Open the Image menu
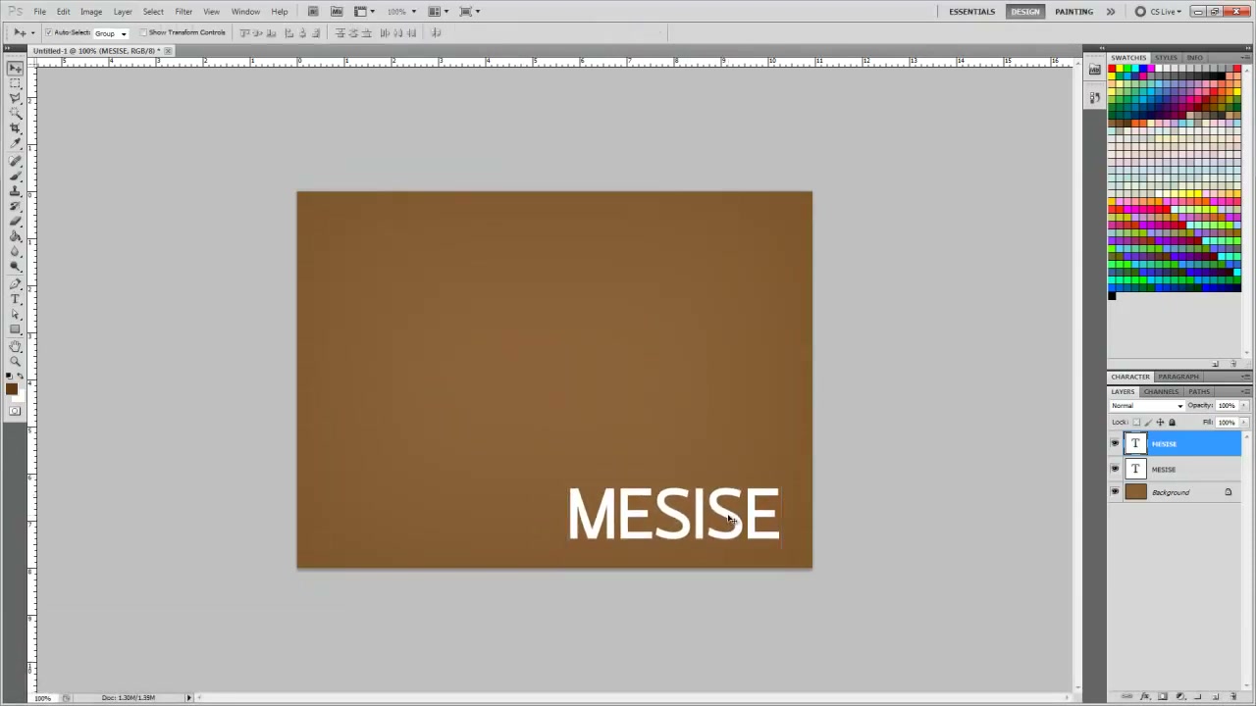This screenshot has width=1256, height=706. [91, 12]
